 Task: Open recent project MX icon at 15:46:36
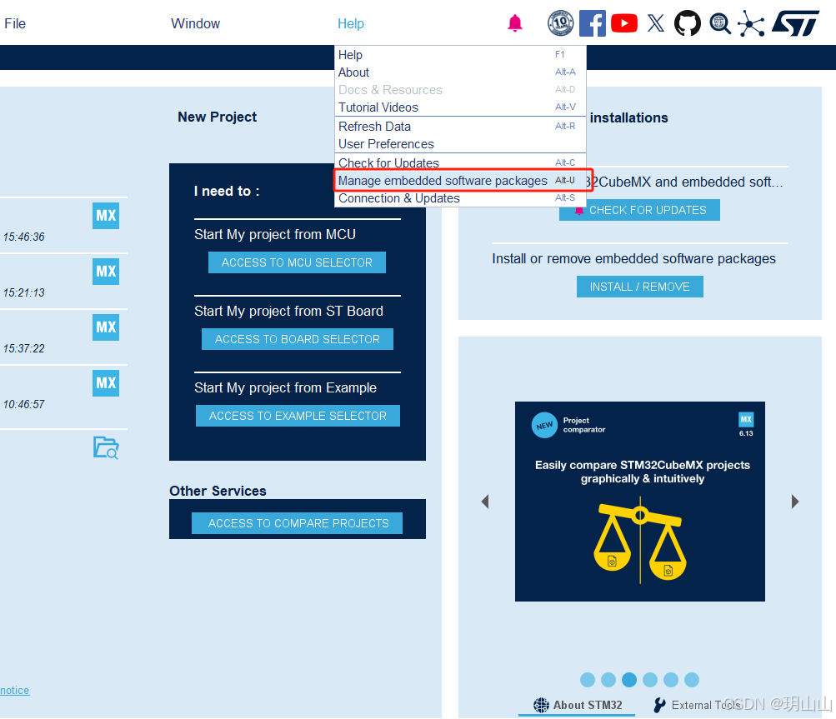106,215
